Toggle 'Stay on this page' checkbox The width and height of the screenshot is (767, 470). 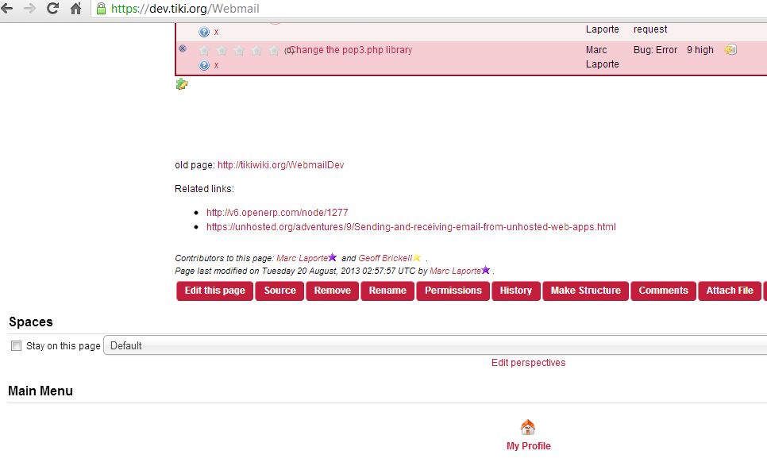[x=17, y=346]
